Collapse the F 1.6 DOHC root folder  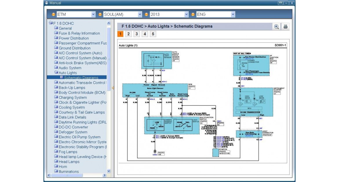[x=61, y=23]
